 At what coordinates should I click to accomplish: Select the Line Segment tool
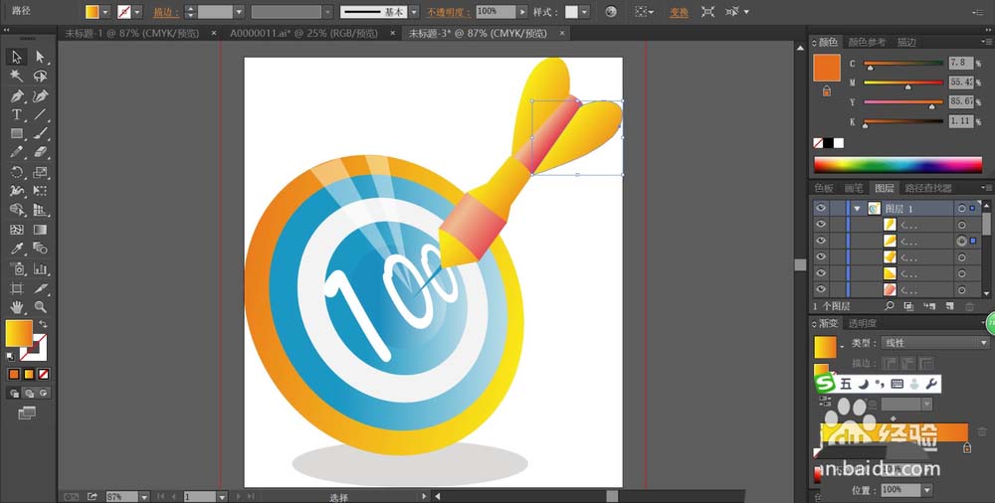(40, 114)
